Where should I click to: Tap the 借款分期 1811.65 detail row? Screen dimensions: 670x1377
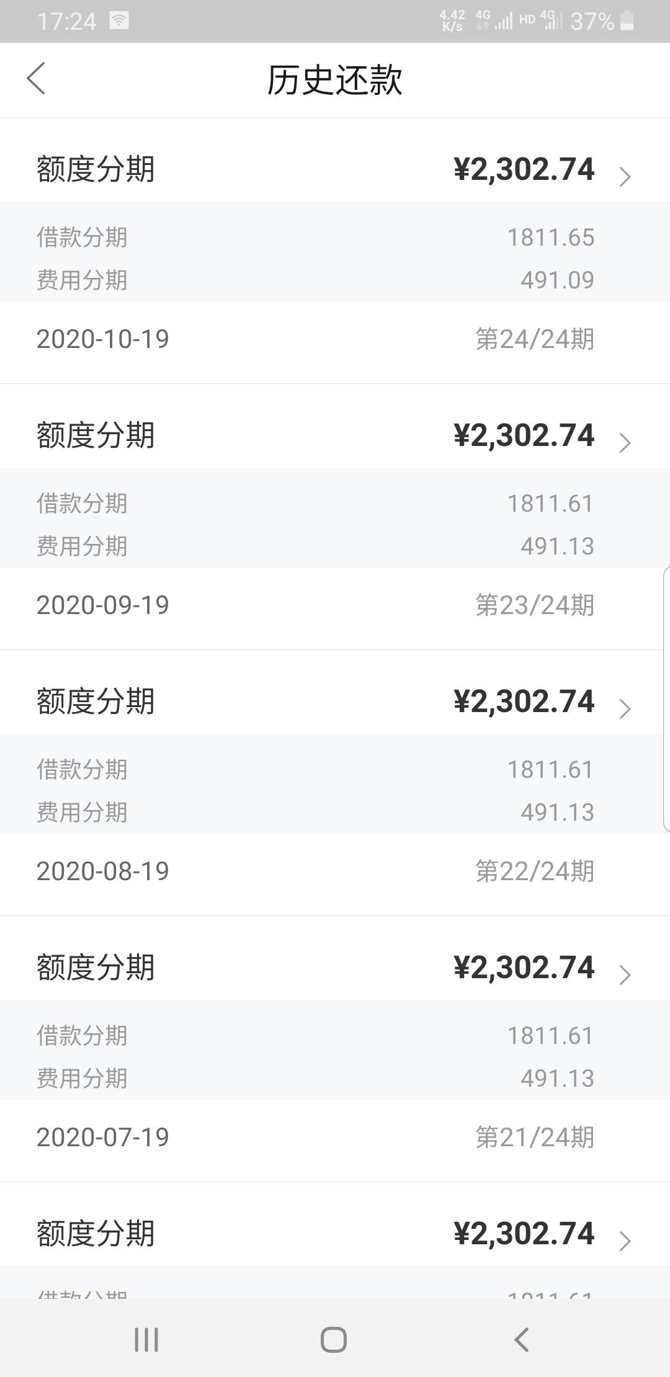(335, 237)
